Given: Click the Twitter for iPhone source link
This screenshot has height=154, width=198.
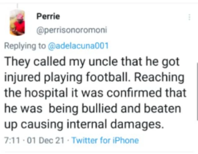Looking at the screenshot, I should (x=105, y=140).
